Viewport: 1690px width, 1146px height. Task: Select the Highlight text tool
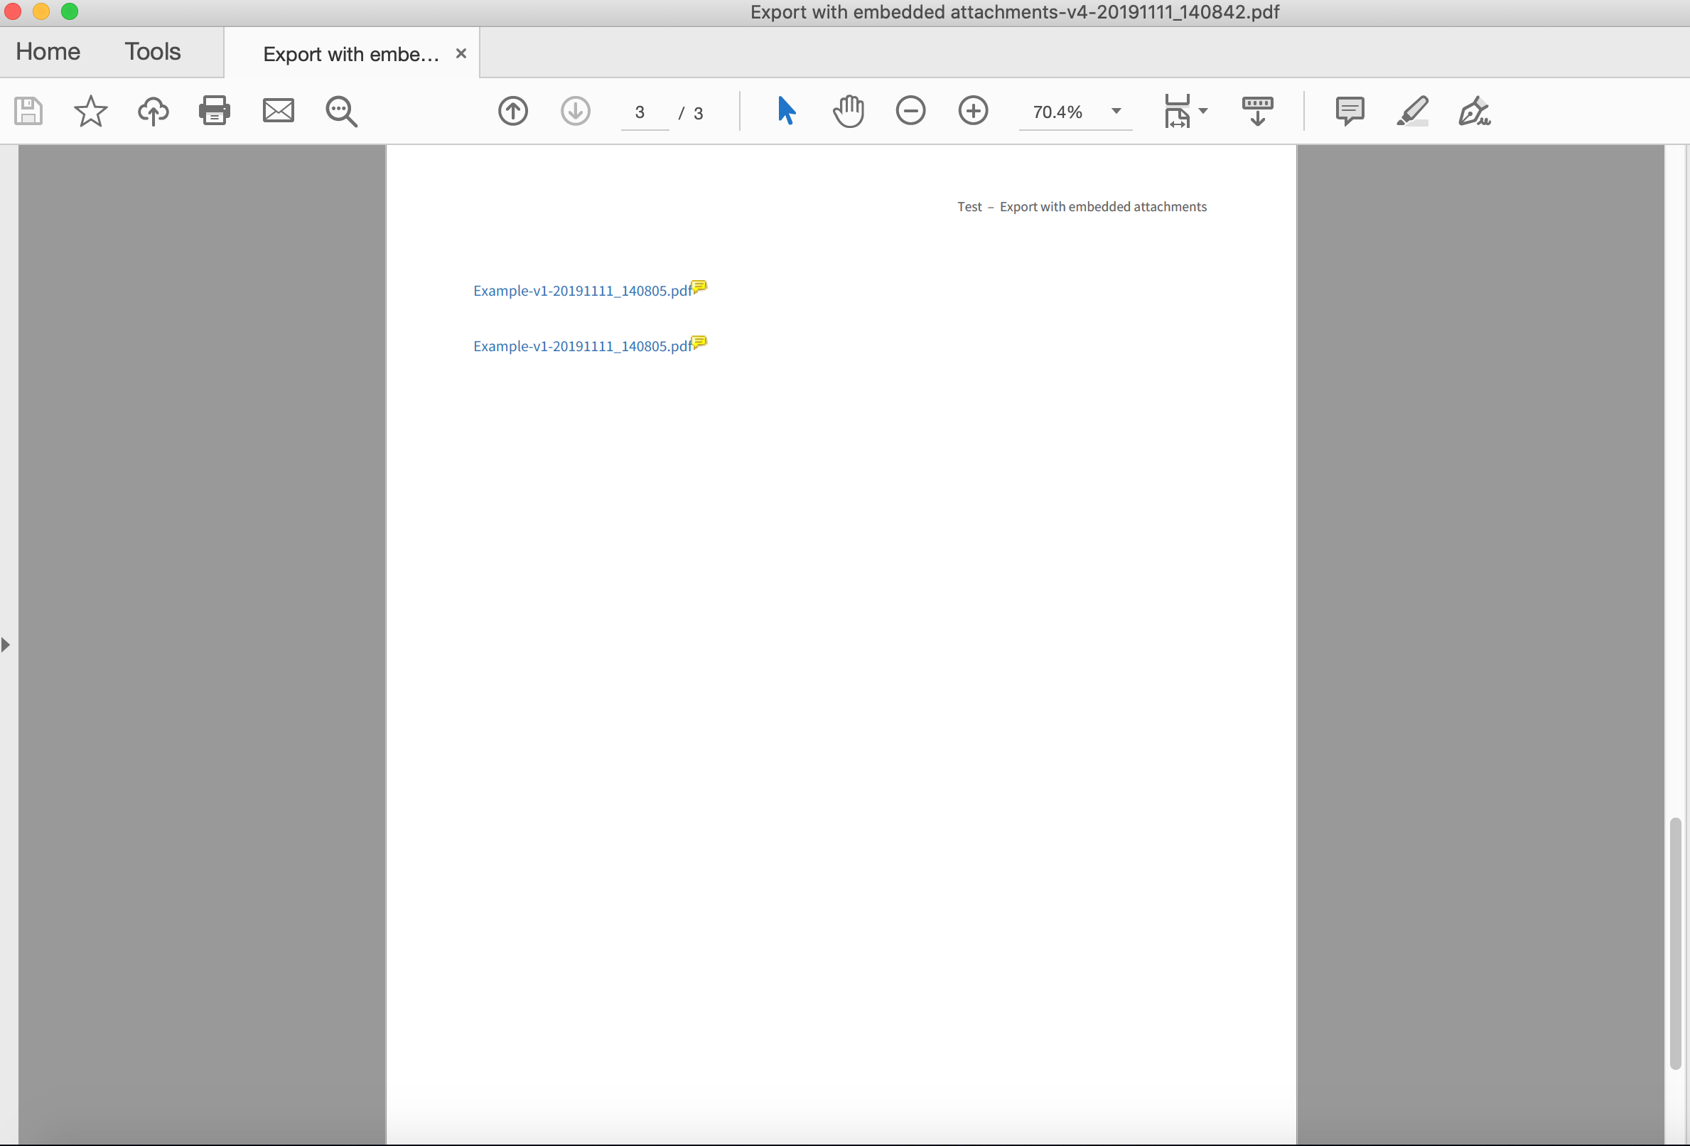point(1412,111)
